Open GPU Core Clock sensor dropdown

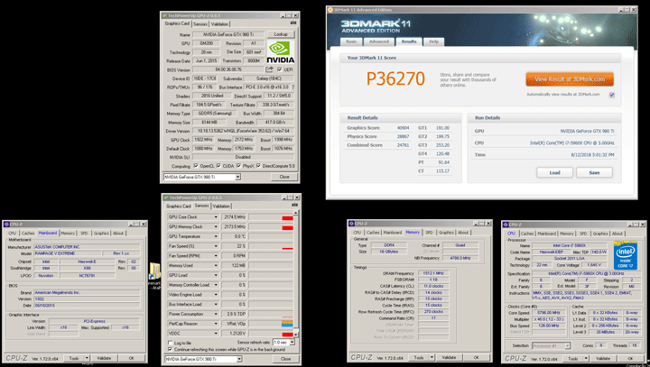[x=216, y=217]
